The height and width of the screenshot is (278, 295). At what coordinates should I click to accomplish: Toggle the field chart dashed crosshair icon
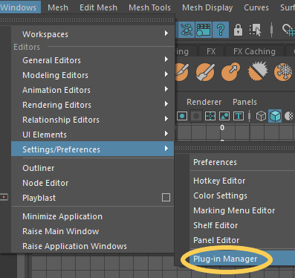[x=210, y=116]
